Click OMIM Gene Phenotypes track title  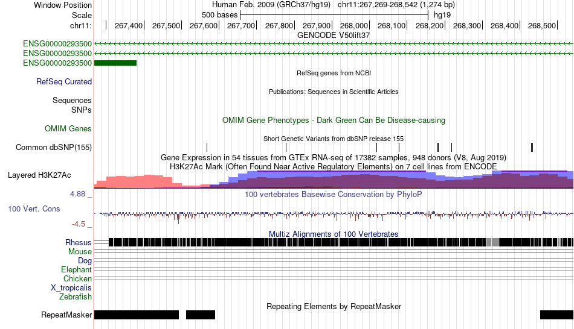[x=334, y=120]
